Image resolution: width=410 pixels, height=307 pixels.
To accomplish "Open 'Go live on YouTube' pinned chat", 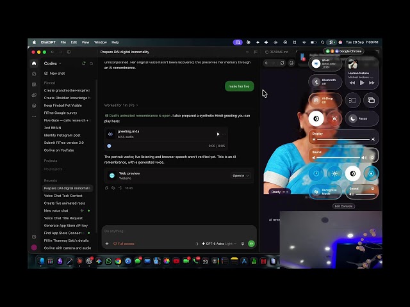I will [59, 150].
